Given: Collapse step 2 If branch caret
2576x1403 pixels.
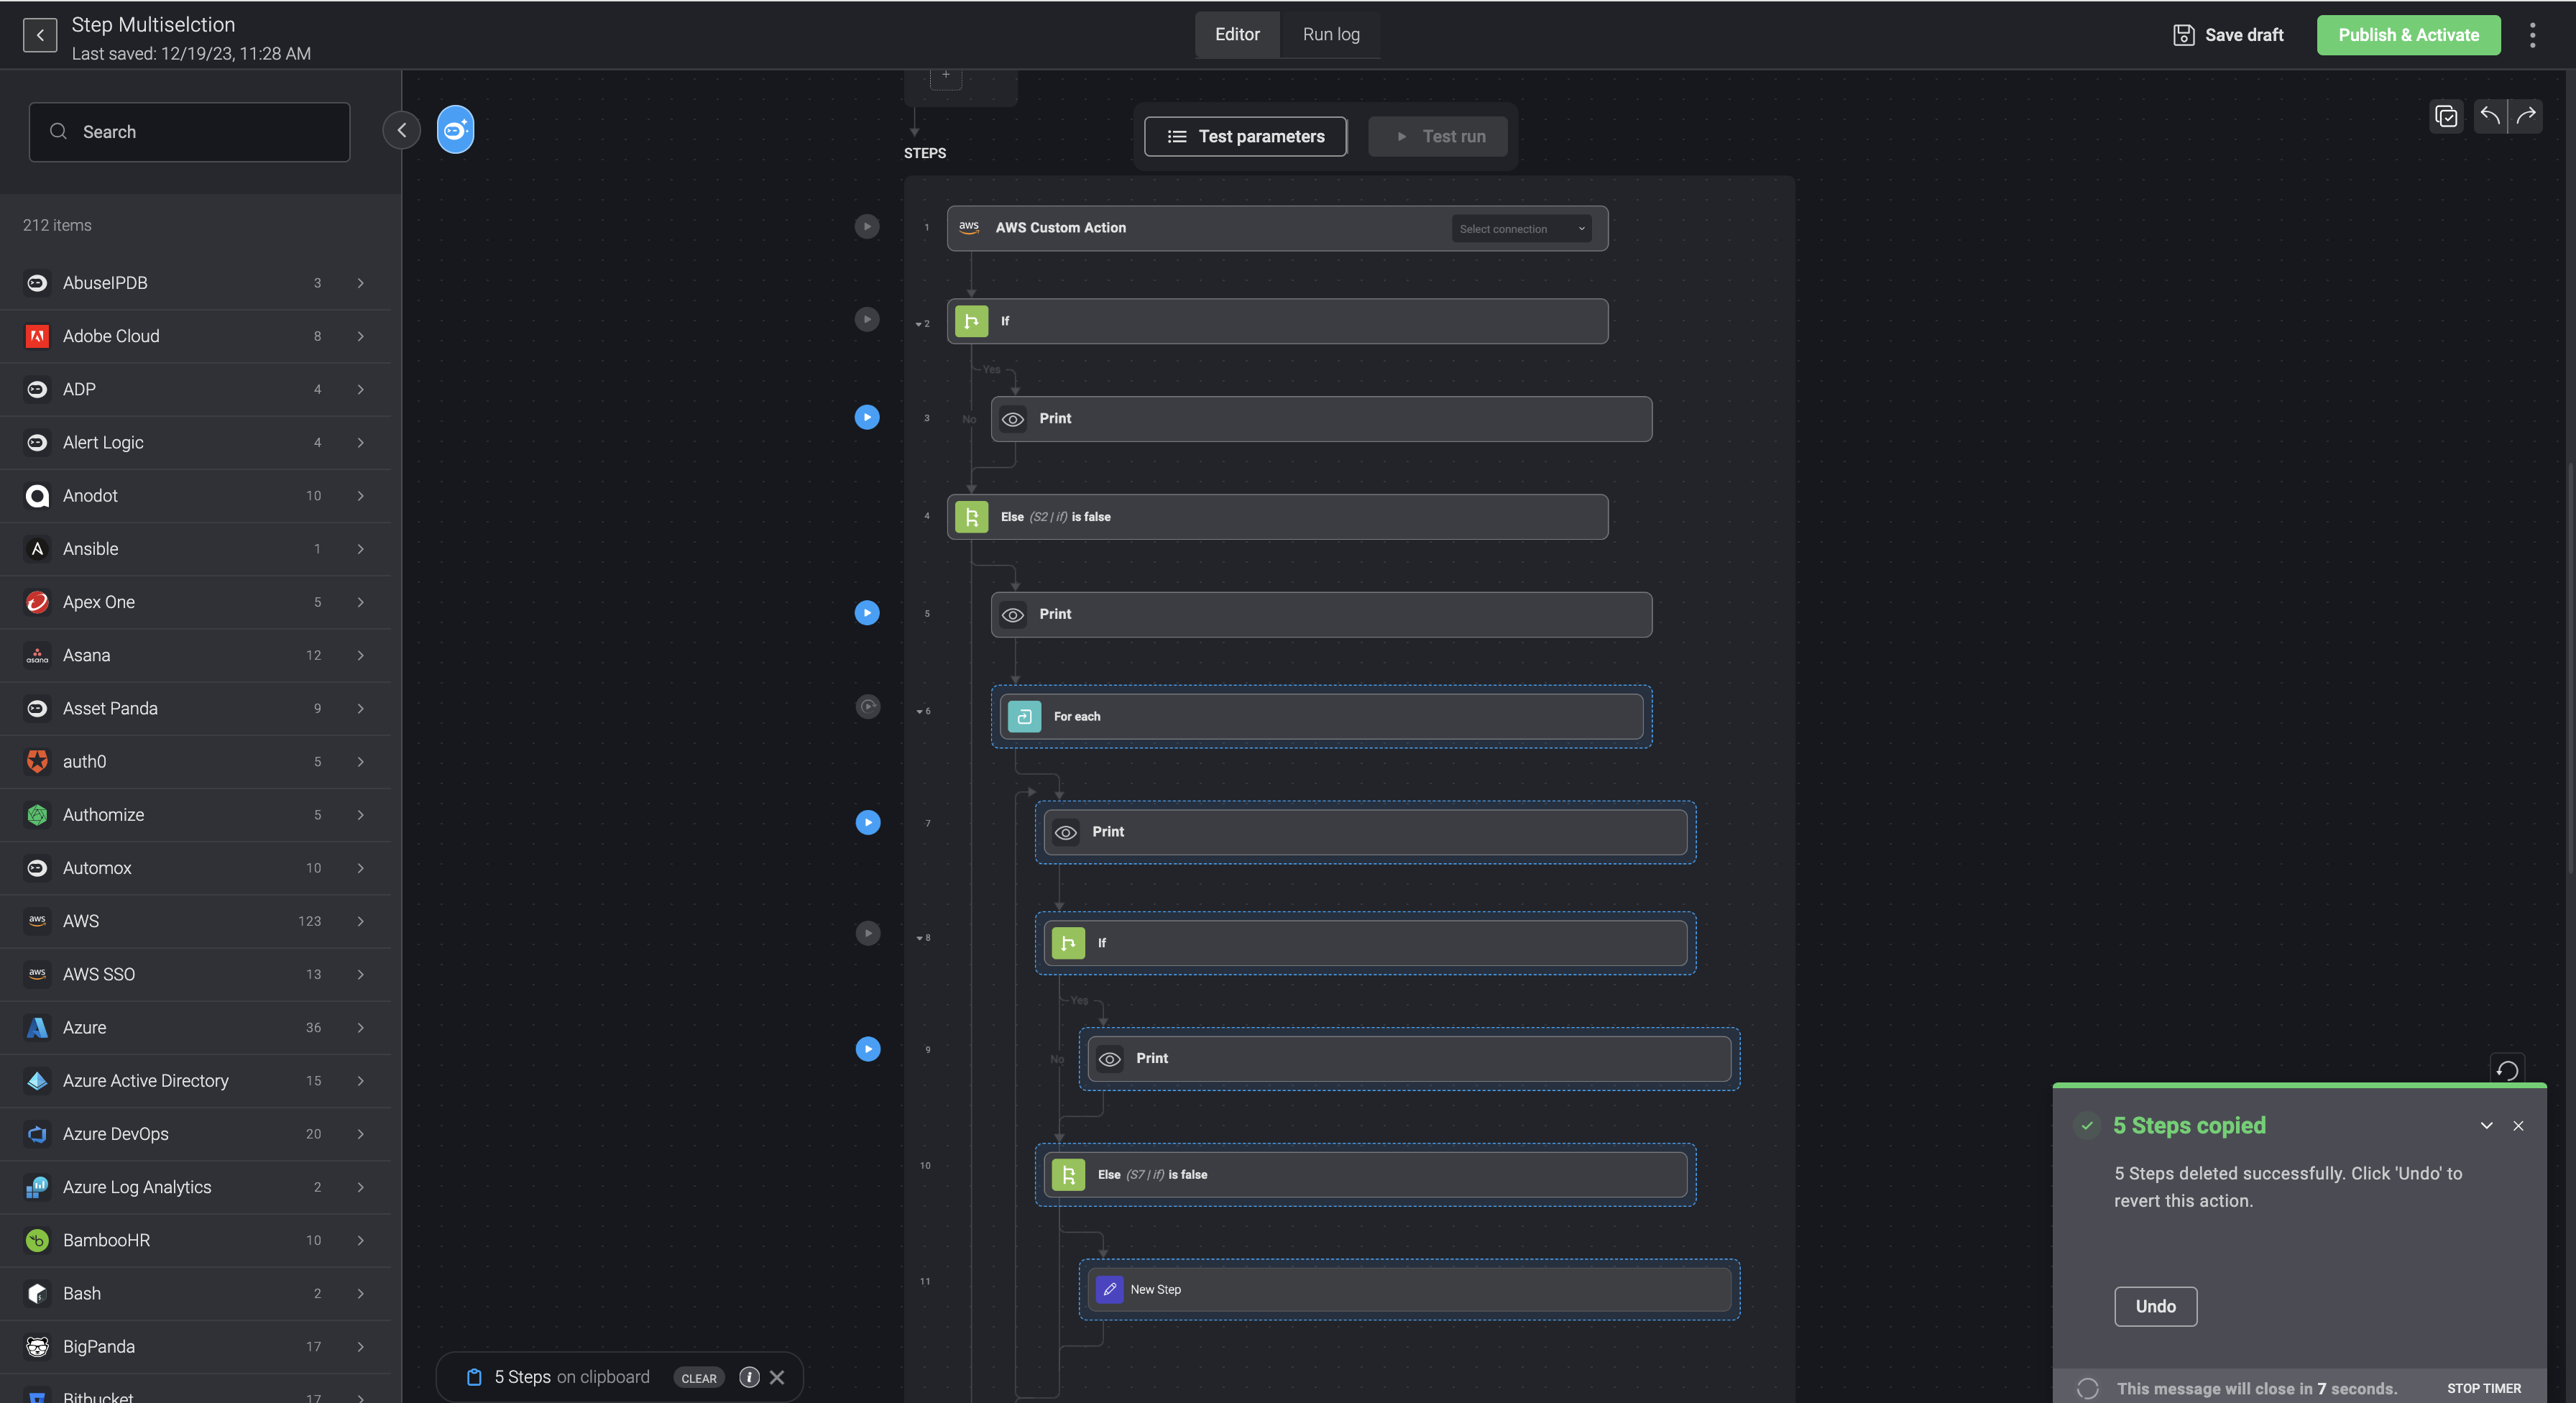Looking at the screenshot, I should [918, 324].
